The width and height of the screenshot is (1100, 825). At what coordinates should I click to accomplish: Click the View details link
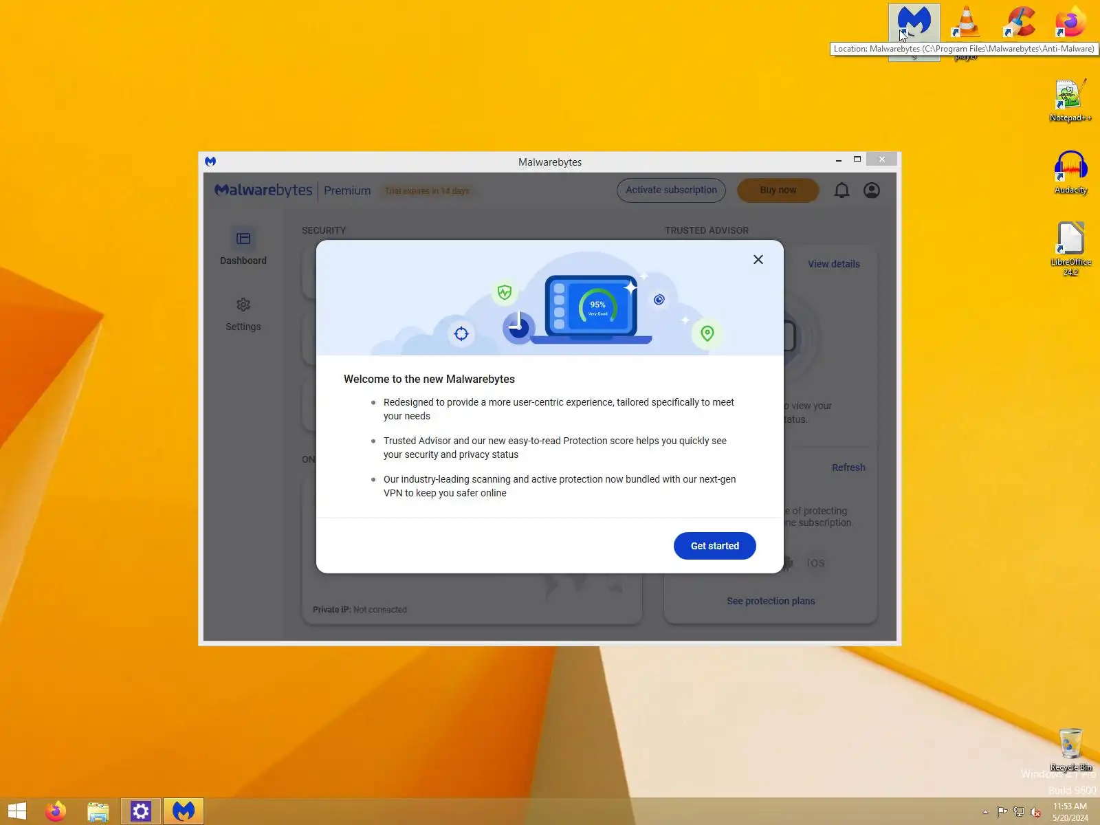click(834, 264)
